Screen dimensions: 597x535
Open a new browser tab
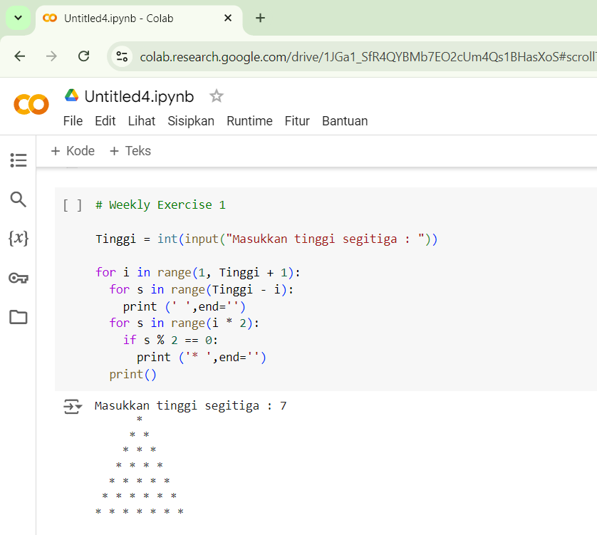pyautogui.click(x=260, y=19)
